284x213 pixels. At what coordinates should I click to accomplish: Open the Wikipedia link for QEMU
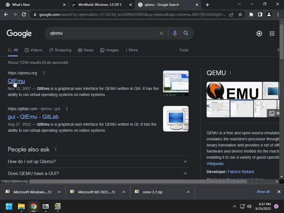pos(215,164)
